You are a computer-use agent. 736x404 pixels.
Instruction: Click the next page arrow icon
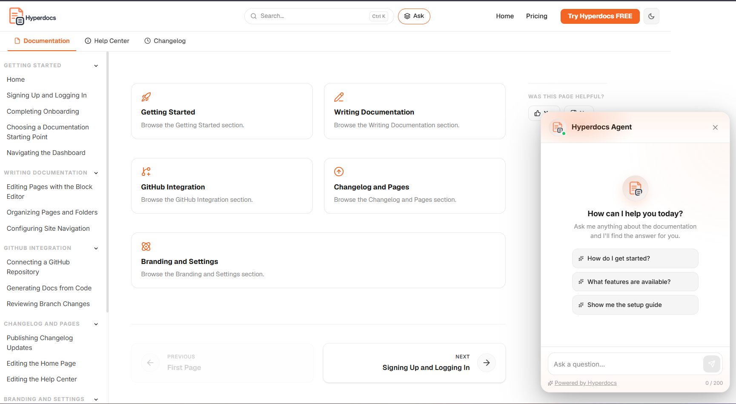pyautogui.click(x=487, y=363)
